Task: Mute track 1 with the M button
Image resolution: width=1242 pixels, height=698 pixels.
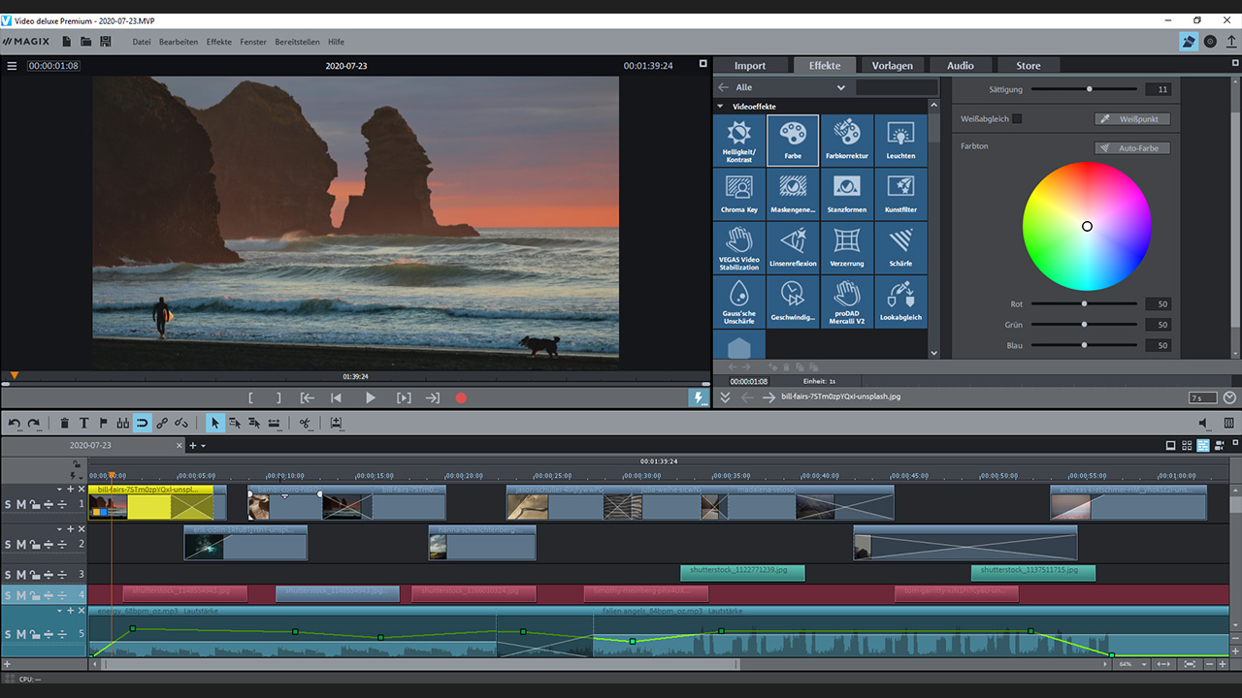Action: [20, 504]
